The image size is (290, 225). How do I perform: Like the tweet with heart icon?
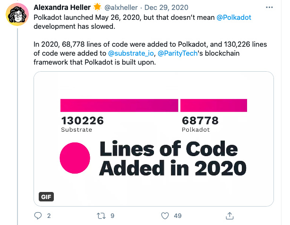click(x=165, y=216)
